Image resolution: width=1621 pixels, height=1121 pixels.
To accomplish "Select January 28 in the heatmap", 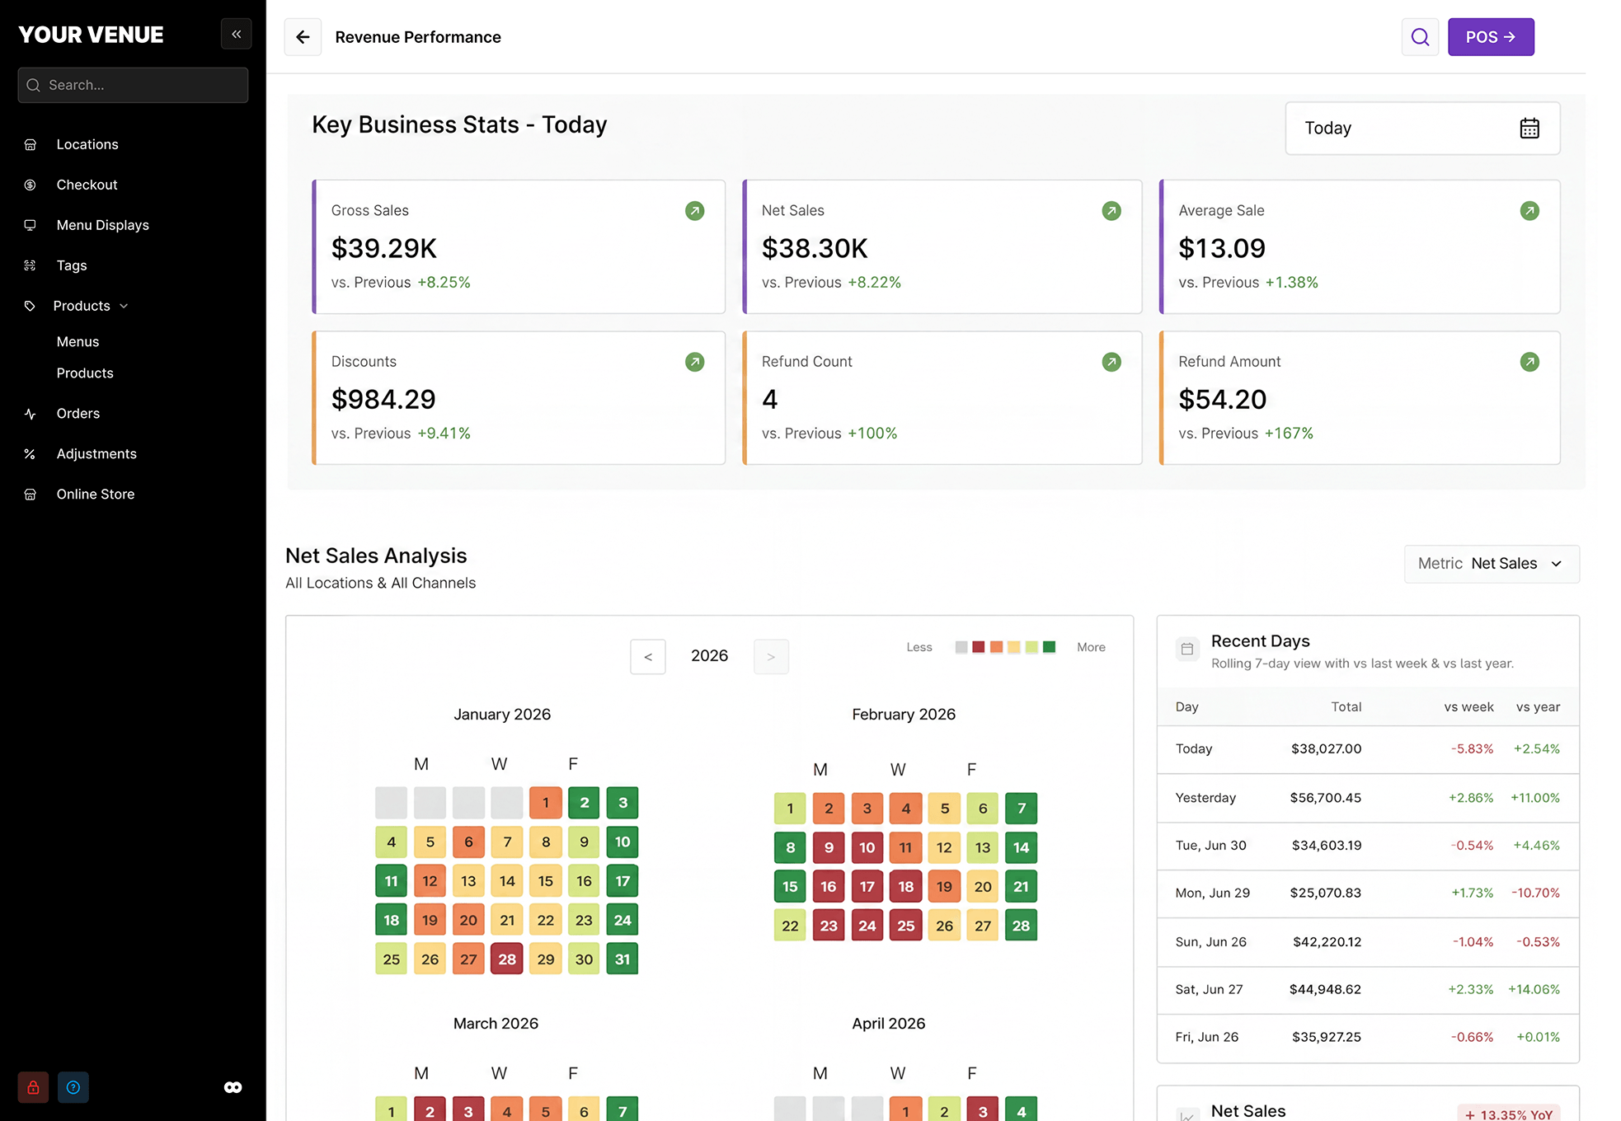I will tap(507, 959).
